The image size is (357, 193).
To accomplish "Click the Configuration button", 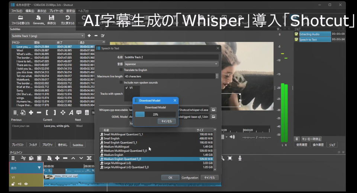I will pyautogui.click(x=190, y=177).
